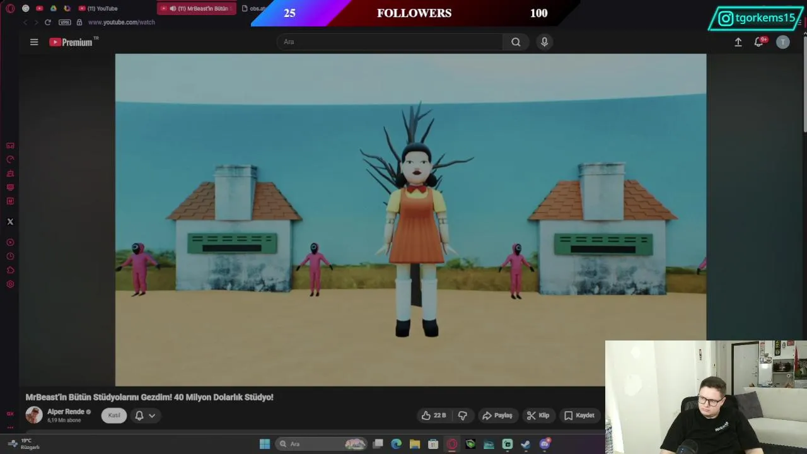Select the www.youtube.com/watch address bar
Screen dimensions: 807x454
tap(122, 22)
